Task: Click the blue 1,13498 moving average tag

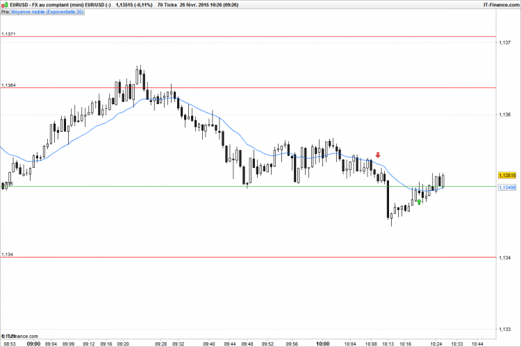Action: click(507, 187)
